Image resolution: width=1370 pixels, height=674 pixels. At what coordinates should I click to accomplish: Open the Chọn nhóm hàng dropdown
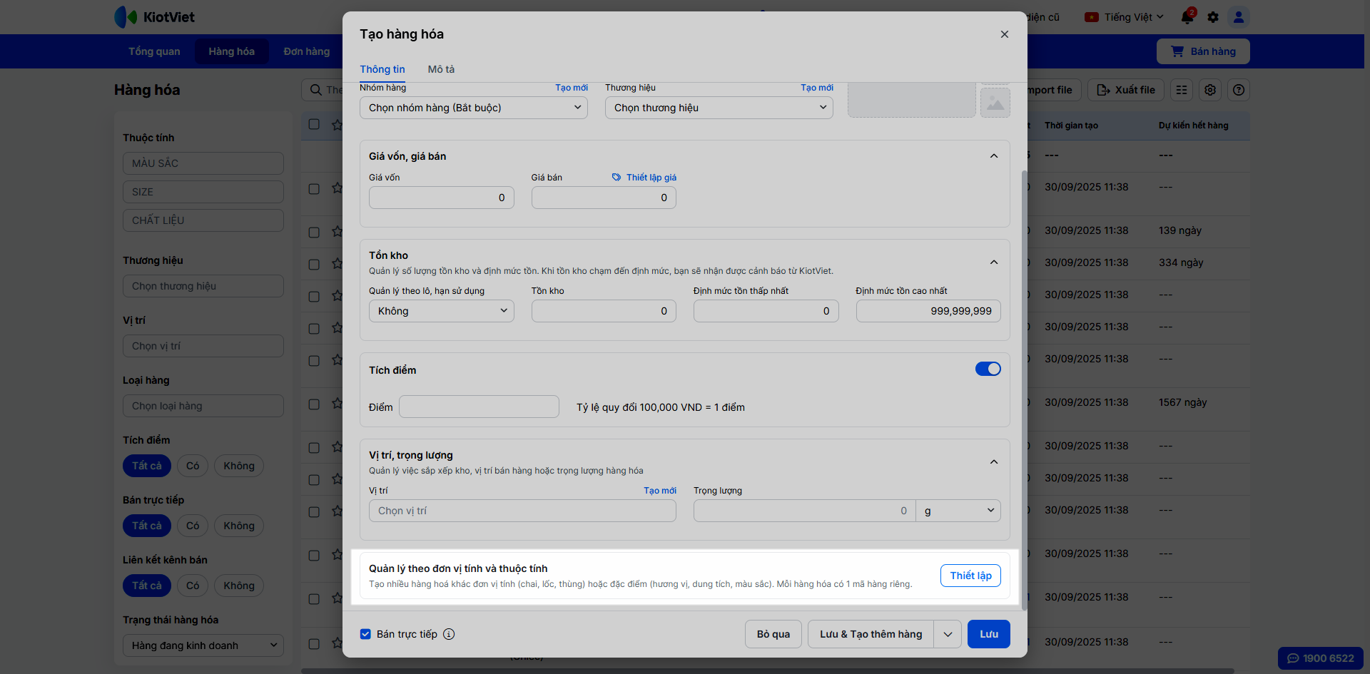pyautogui.click(x=474, y=108)
